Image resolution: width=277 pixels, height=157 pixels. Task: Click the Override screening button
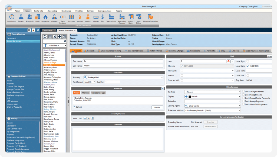pos(210,122)
